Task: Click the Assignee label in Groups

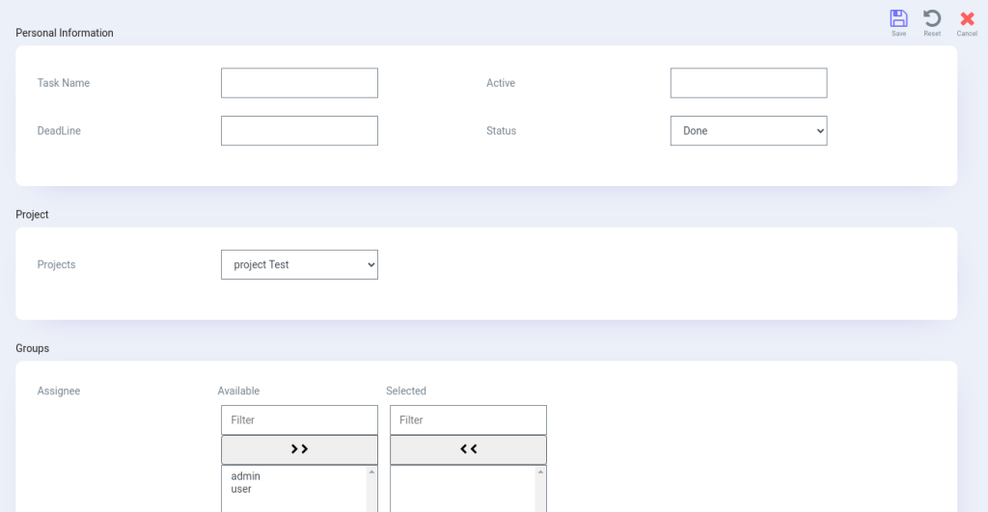Action: tap(59, 391)
